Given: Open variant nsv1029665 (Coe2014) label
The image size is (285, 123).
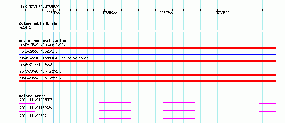Looking at the screenshot, I should click(x=38, y=51).
